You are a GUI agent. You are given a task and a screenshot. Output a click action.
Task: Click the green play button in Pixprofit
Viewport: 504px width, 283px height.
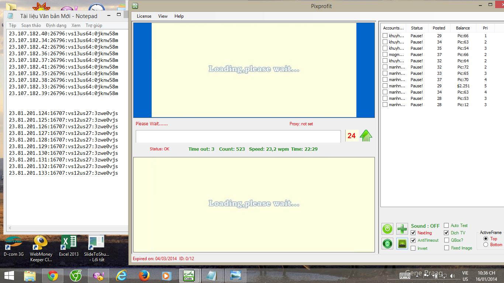coord(387,244)
